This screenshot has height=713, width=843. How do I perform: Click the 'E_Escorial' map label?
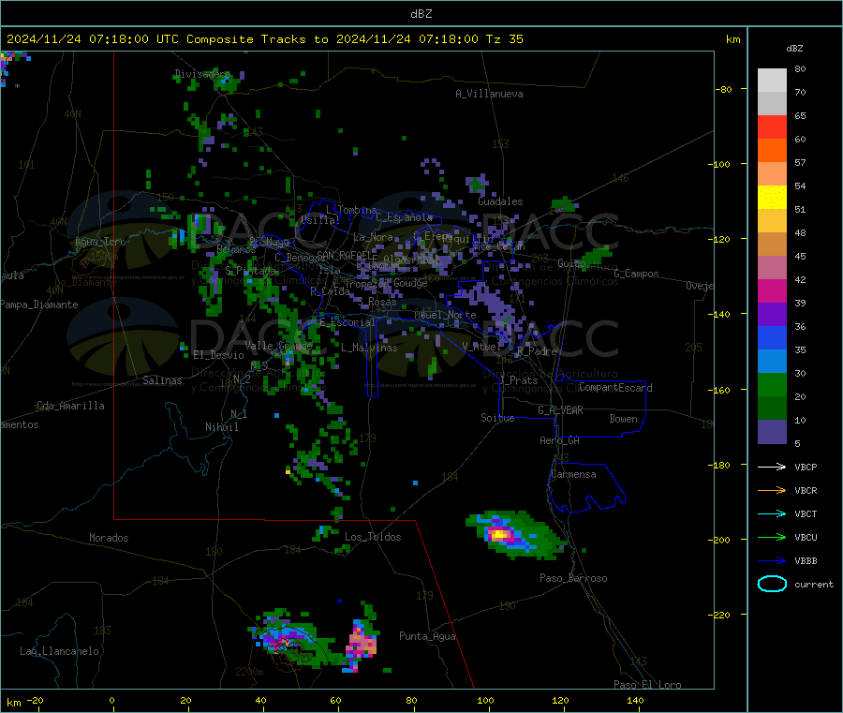348,322
